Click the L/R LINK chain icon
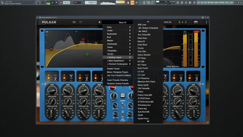This screenshot has height=137, width=243. pyautogui.click(x=123, y=119)
